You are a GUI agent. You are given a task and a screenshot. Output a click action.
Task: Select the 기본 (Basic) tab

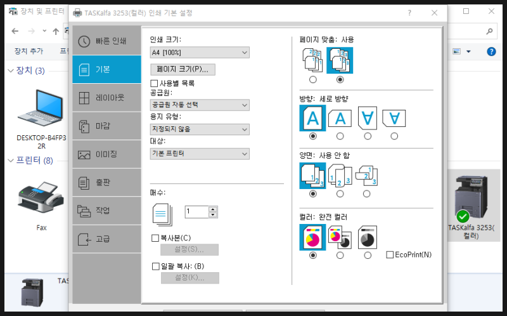(x=106, y=69)
